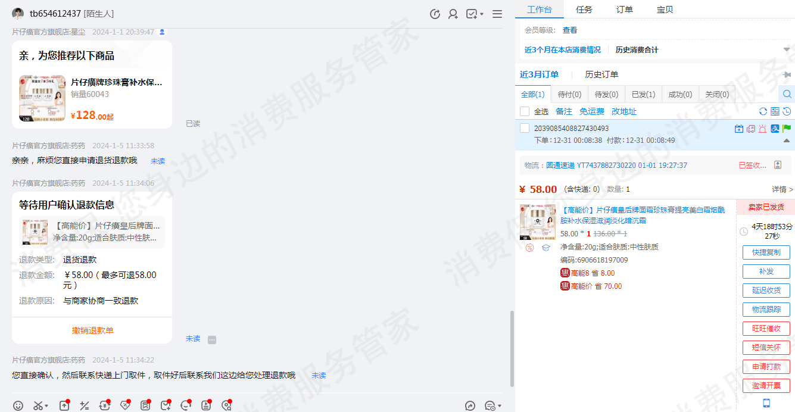Open the 订单 tab
The image size is (795, 412).
(x=625, y=10)
